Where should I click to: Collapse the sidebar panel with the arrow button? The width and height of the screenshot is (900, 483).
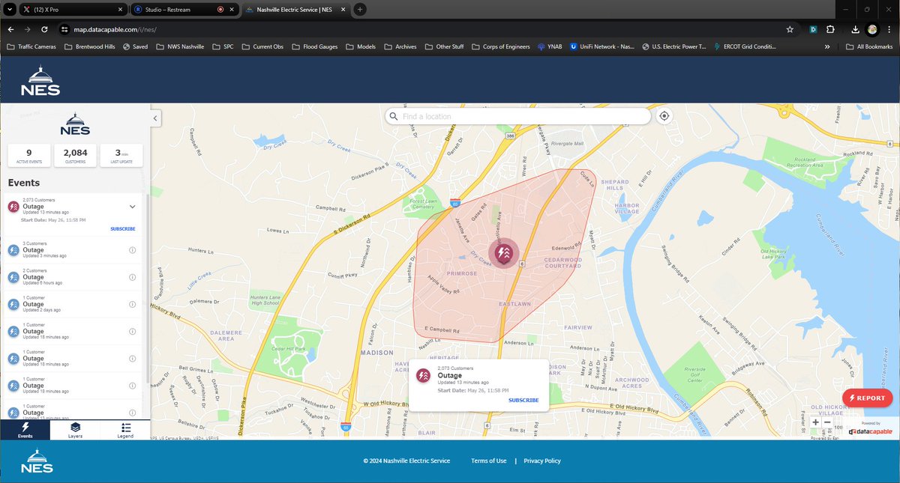point(154,118)
